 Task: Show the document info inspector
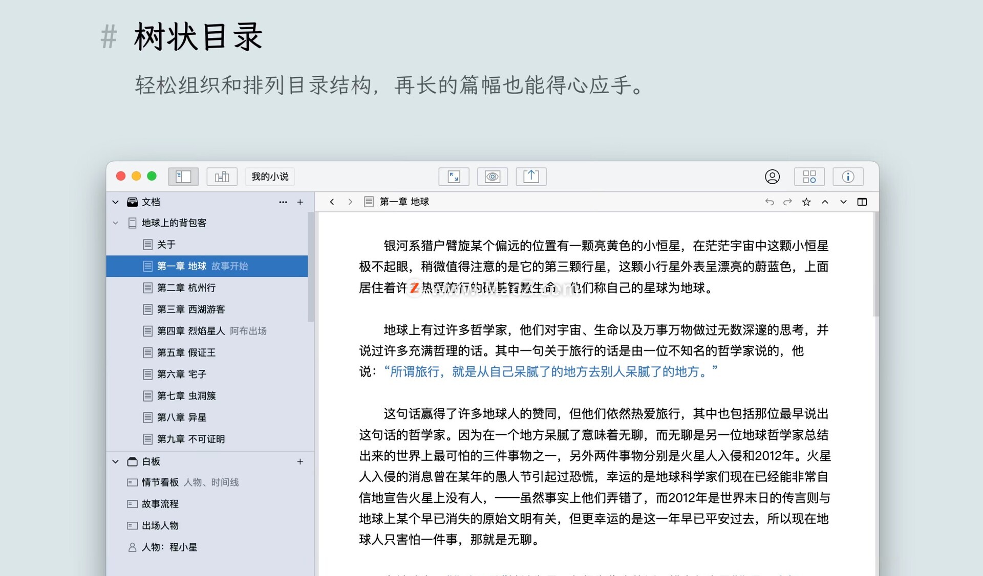pos(848,176)
